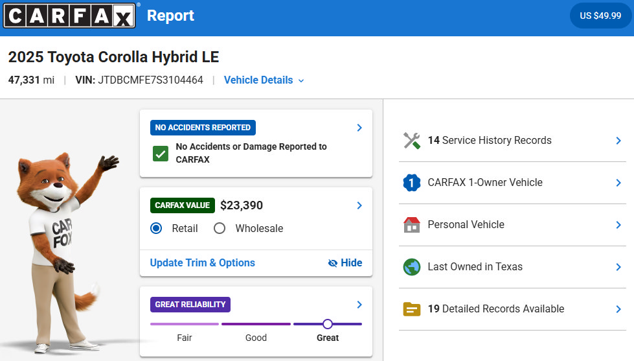Click the Great reliability label
This screenshot has width=634, height=361.
point(328,338)
